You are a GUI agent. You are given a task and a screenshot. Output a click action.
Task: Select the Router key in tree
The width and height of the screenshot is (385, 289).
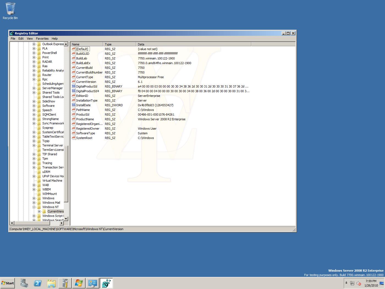47,75
